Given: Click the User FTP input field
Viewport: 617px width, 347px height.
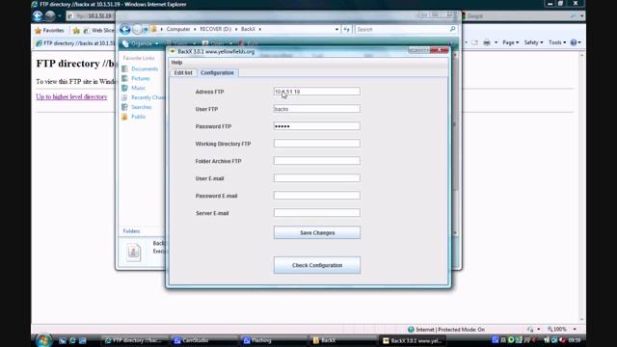Looking at the screenshot, I should [317, 109].
